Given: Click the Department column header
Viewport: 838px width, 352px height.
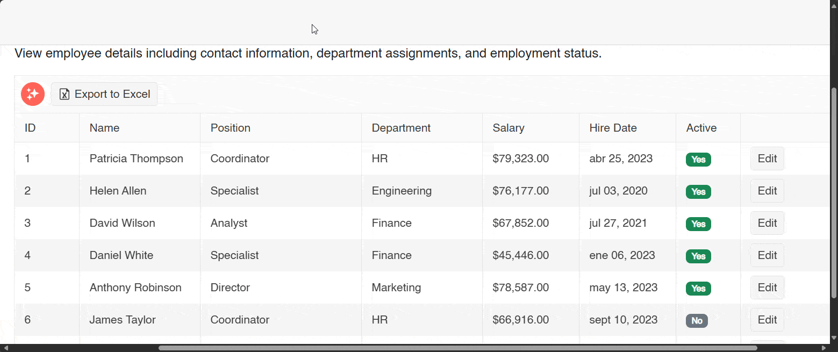Looking at the screenshot, I should [401, 128].
